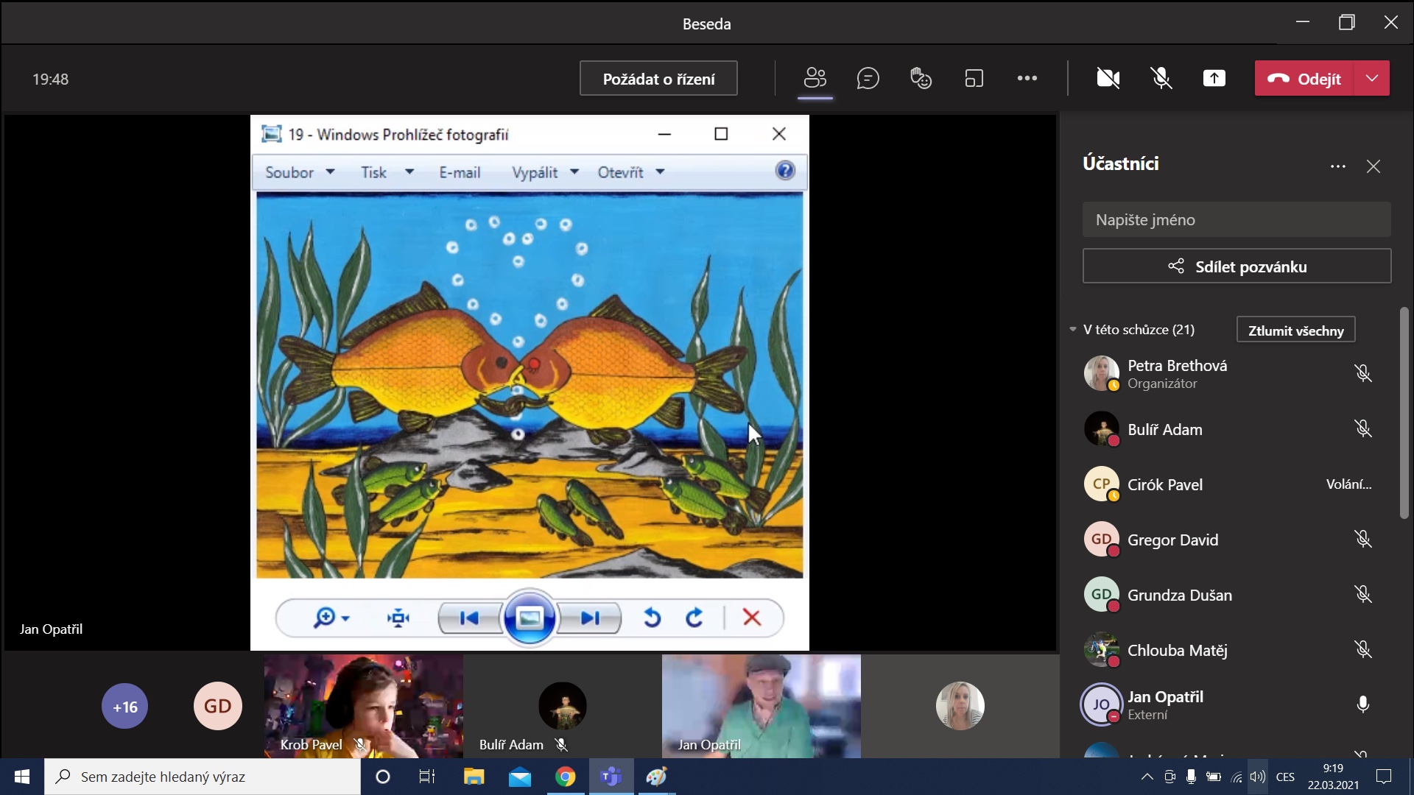
Task: Toggle Petra Brethová's muted microphone icon
Action: 1362,373
